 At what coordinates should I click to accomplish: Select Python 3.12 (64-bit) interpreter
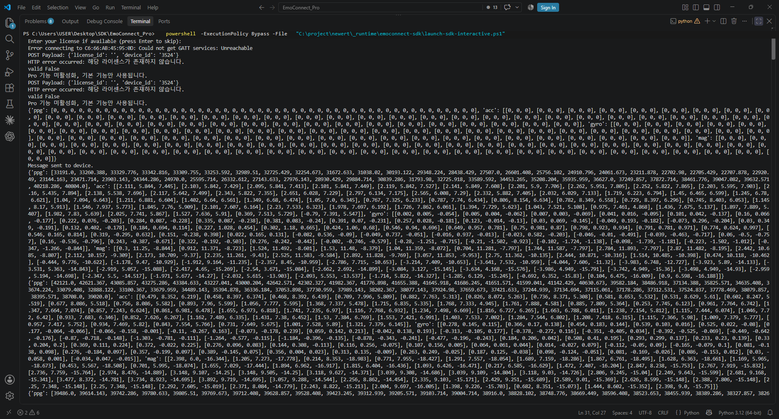pyautogui.click(x=740, y=413)
